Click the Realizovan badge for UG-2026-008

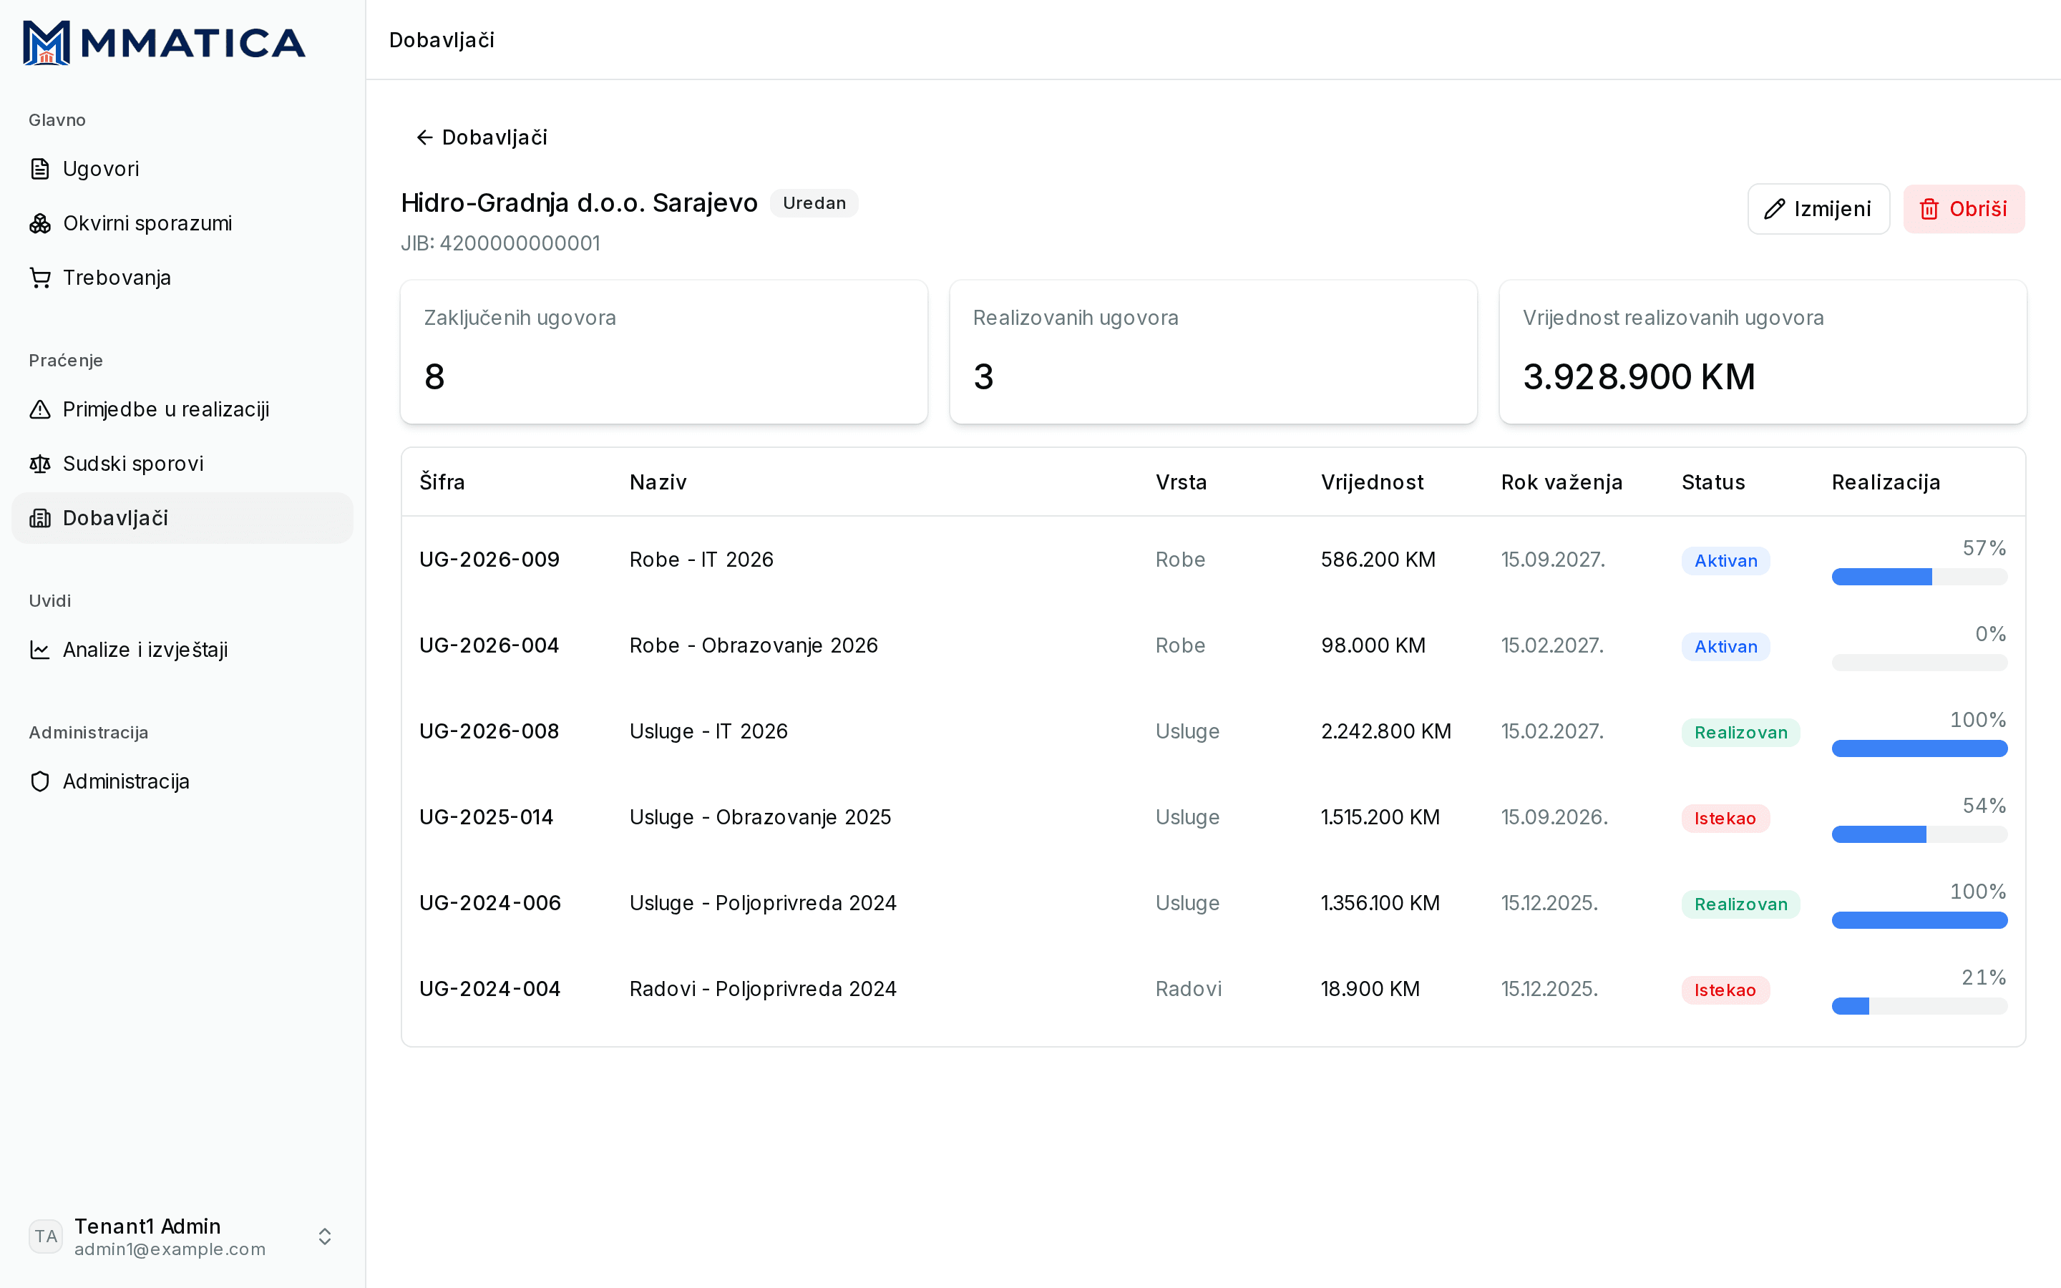1741,733
